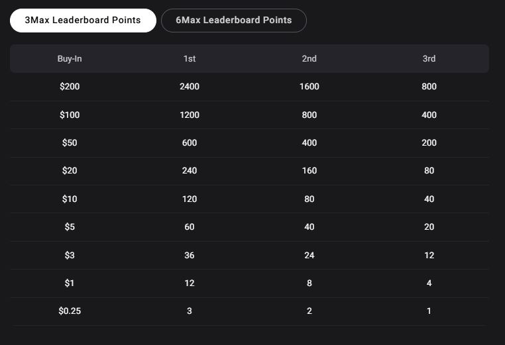Open the 6Max Leaderboard Points tab
The width and height of the screenshot is (505, 345).
pyautogui.click(x=234, y=21)
